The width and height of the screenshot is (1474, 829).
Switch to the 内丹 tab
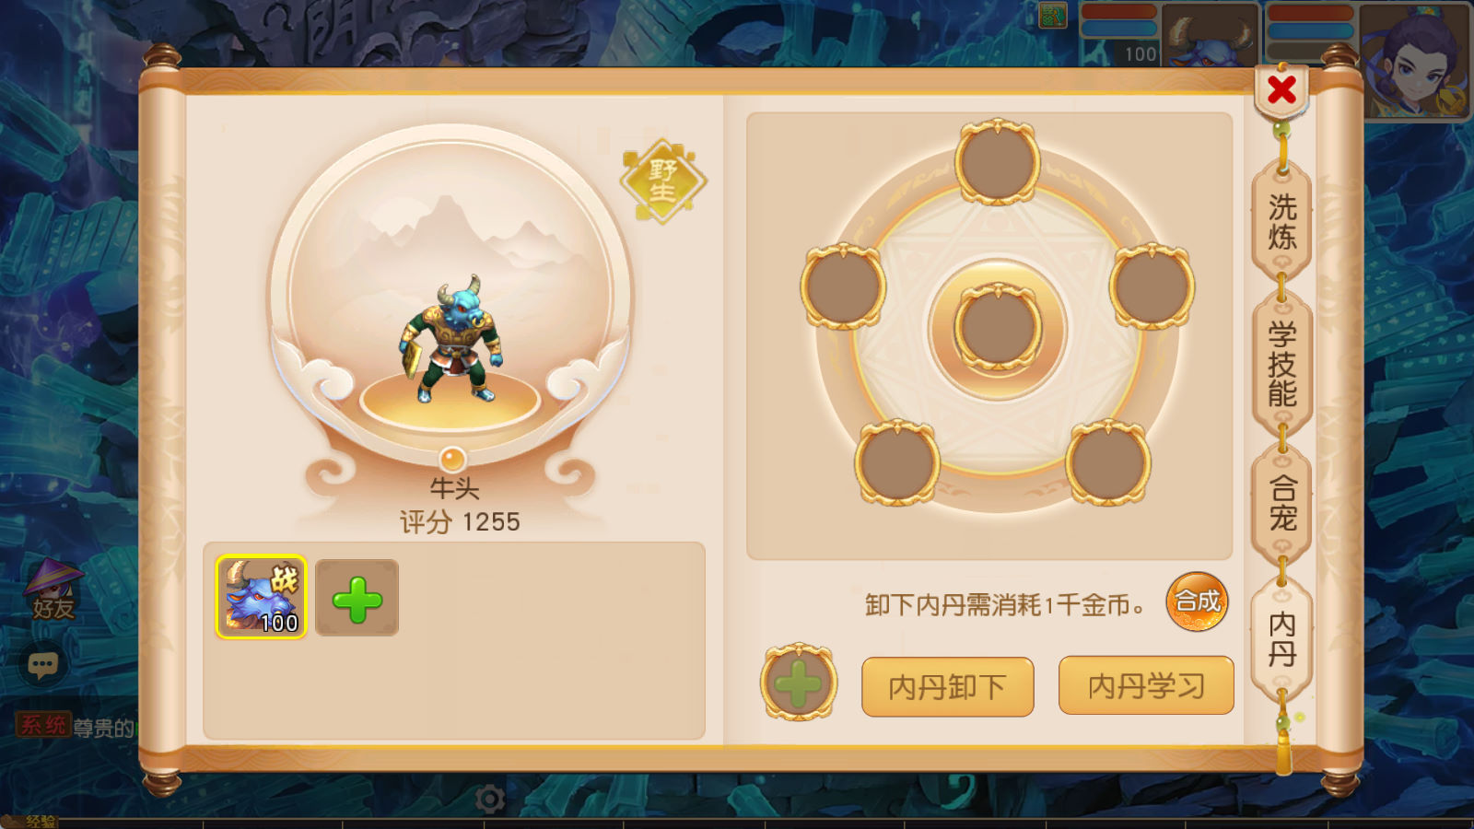(1281, 639)
